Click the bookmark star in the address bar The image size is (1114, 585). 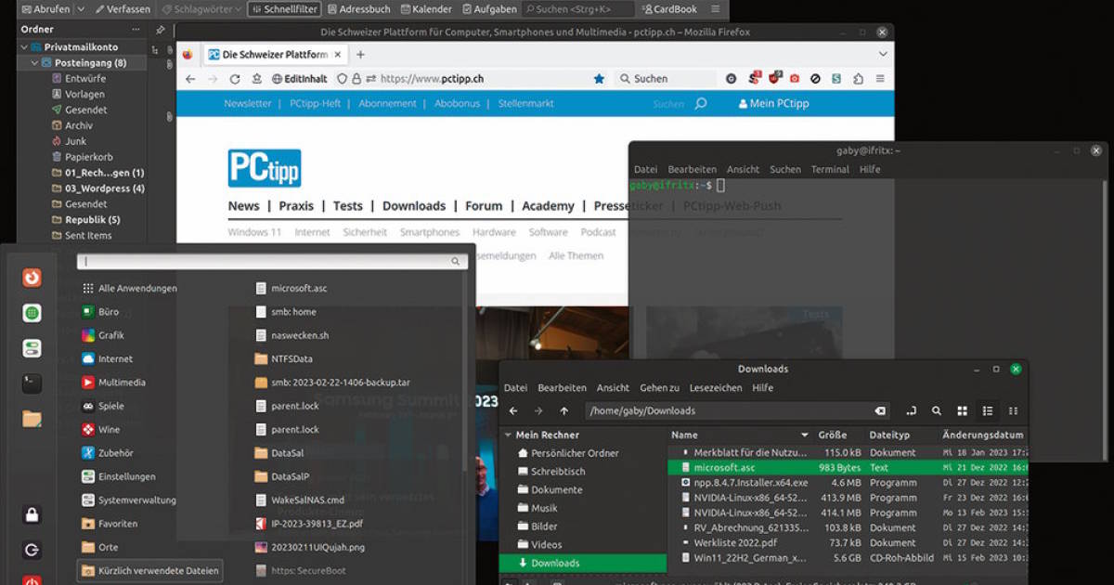(x=599, y=80)
